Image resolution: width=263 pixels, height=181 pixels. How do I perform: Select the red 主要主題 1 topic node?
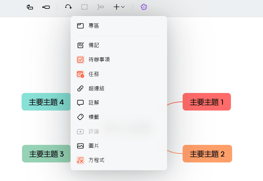[206, 102]
